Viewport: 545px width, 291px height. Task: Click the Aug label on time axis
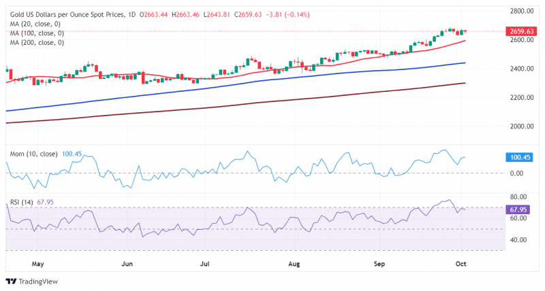point(294,264)
